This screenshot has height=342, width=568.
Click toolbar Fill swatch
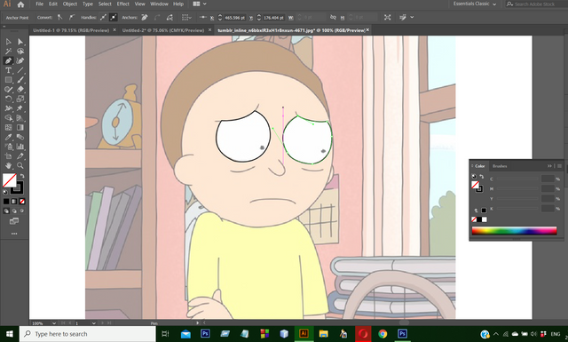click(x=10, y=180)
